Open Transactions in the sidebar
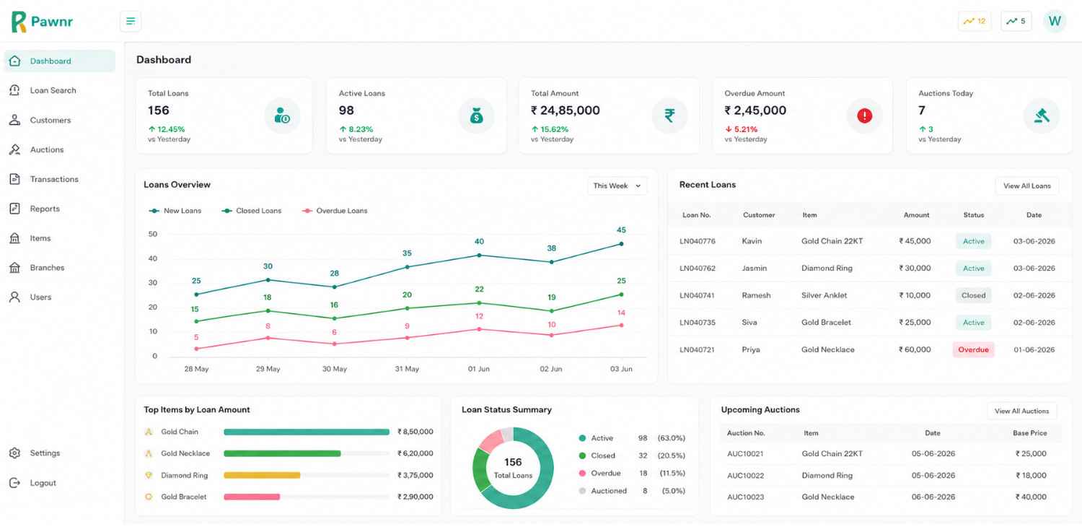This screenshot has height=527, width=1082. [59, 179]
